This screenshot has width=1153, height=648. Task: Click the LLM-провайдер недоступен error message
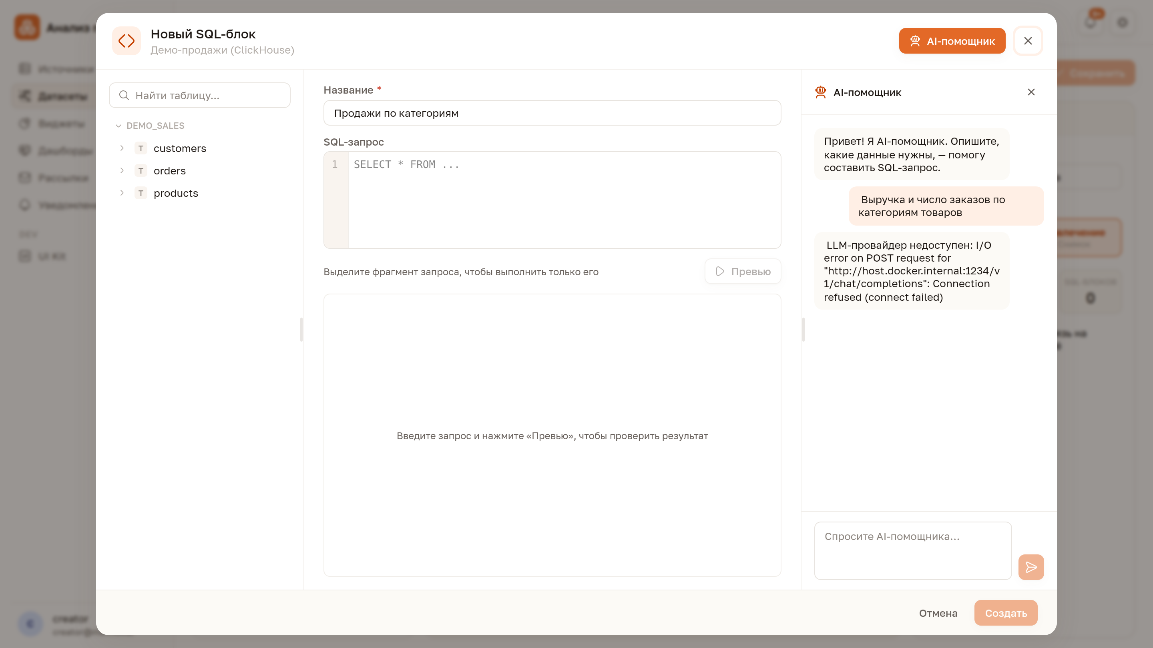point(912,271)
